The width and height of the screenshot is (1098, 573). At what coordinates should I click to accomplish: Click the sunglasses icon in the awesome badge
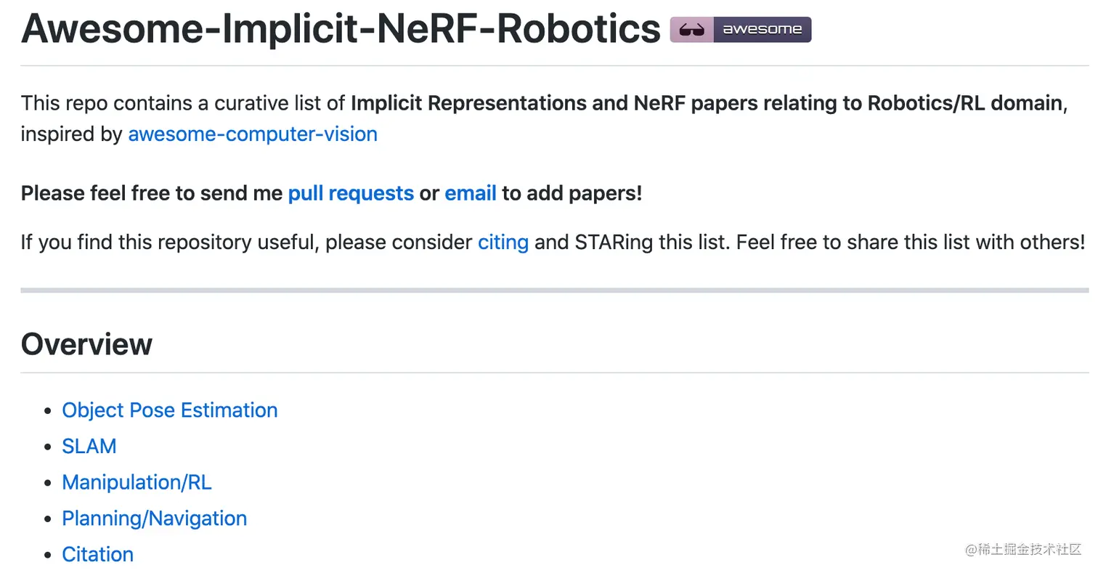(x=691, y=30)
